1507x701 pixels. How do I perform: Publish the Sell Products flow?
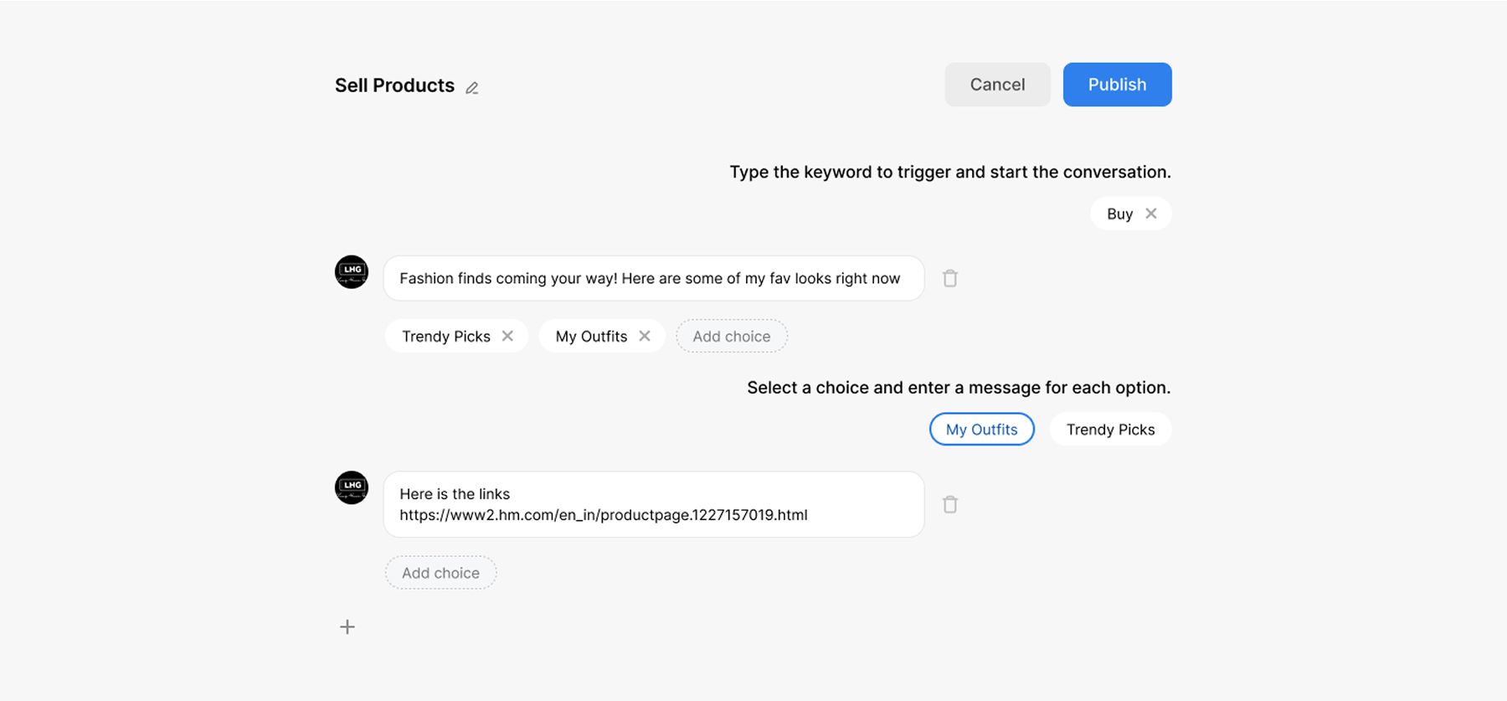1117,85
